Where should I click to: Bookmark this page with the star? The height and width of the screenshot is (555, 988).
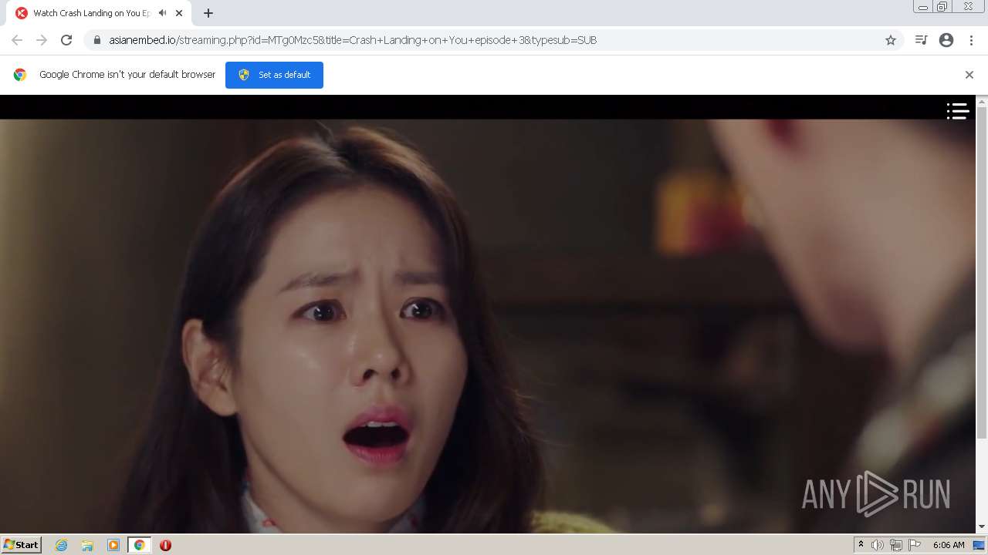[891, 40]
